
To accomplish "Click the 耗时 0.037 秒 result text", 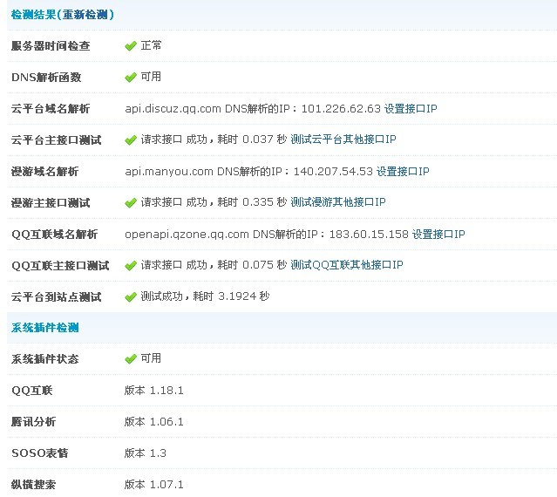I will click(x=252, y=140).
